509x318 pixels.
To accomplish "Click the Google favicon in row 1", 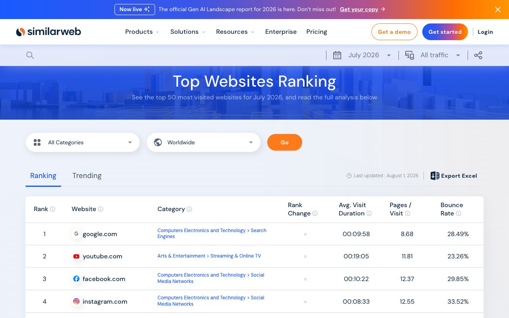I will click(x=76, y=234).
